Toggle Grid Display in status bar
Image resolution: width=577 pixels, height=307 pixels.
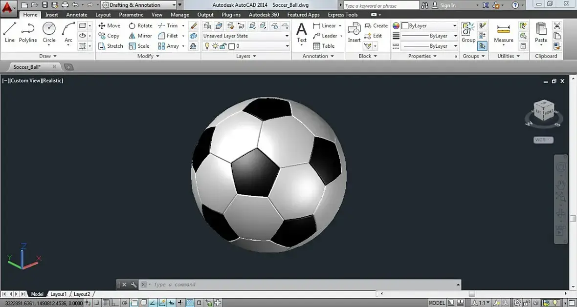click(x=106, y=303)
